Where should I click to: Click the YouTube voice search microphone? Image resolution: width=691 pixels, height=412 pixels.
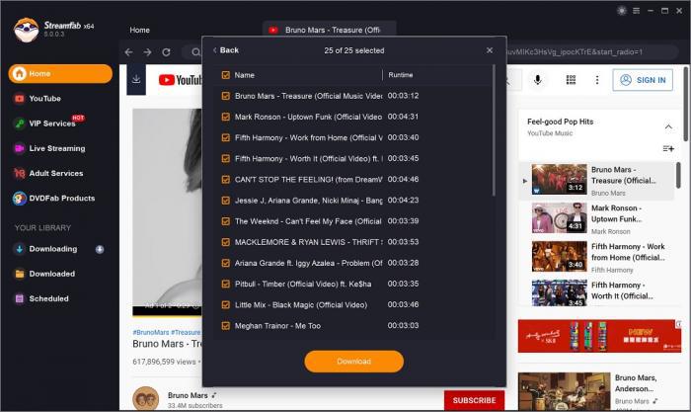(x=538, y=80)
